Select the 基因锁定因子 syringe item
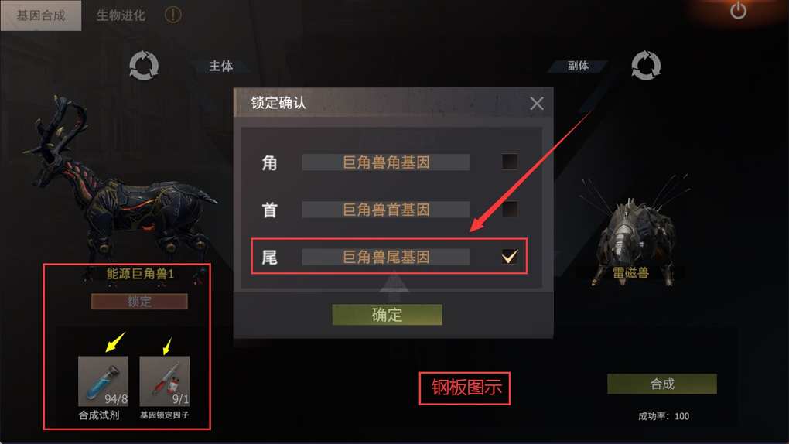This screenshot has width=789, height=444. [165, 381]
